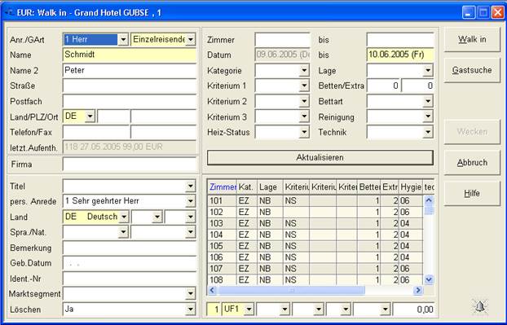
Task: Click the Abbruch button
Action: [x=472, y=163]
